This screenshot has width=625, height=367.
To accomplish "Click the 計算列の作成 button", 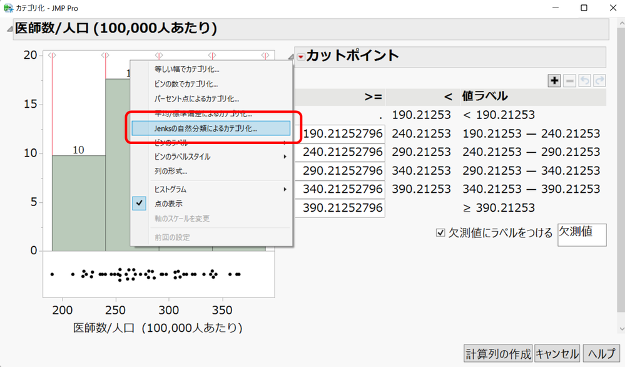I will [x=498, y=354].
